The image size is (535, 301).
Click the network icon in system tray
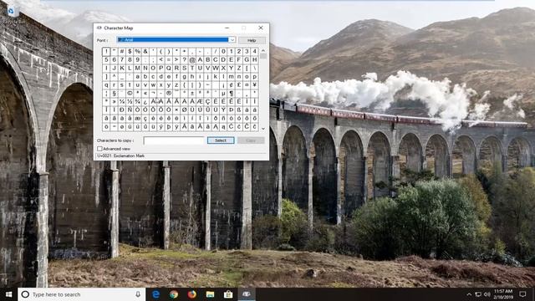[x=478, y=294]
